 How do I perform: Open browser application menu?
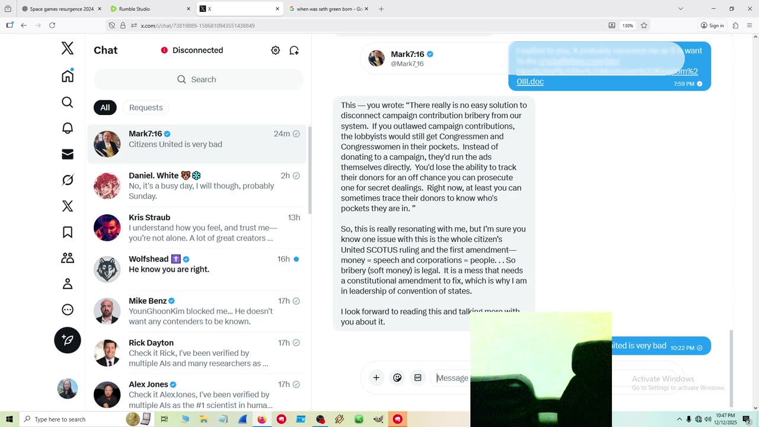750,26
